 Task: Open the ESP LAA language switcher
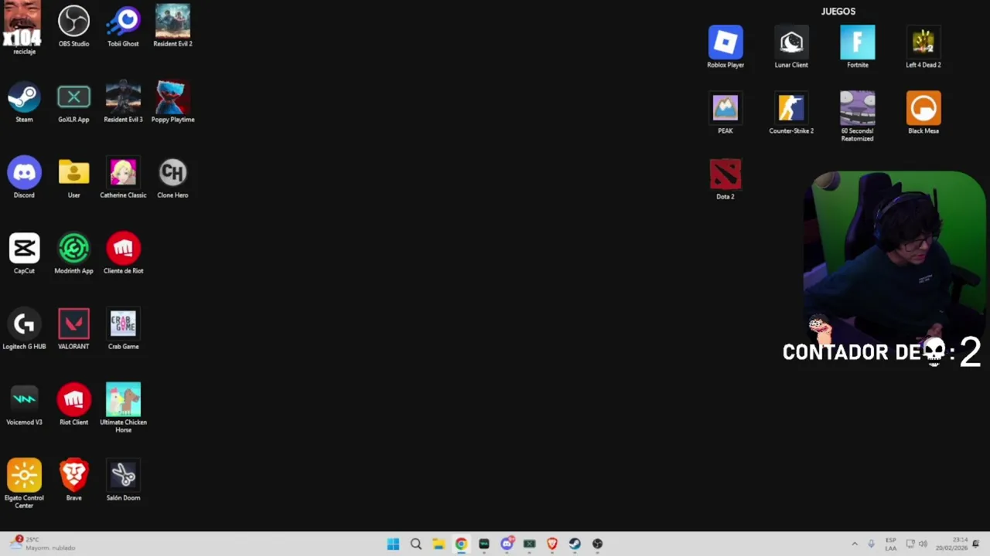click(891, 544)
